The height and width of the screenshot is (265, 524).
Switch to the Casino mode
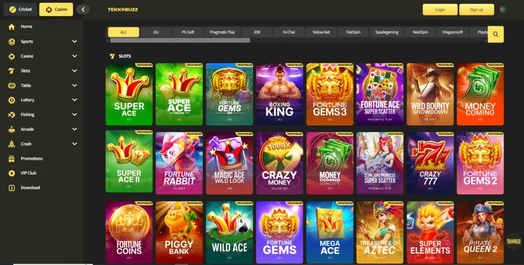tap(56, 9)
